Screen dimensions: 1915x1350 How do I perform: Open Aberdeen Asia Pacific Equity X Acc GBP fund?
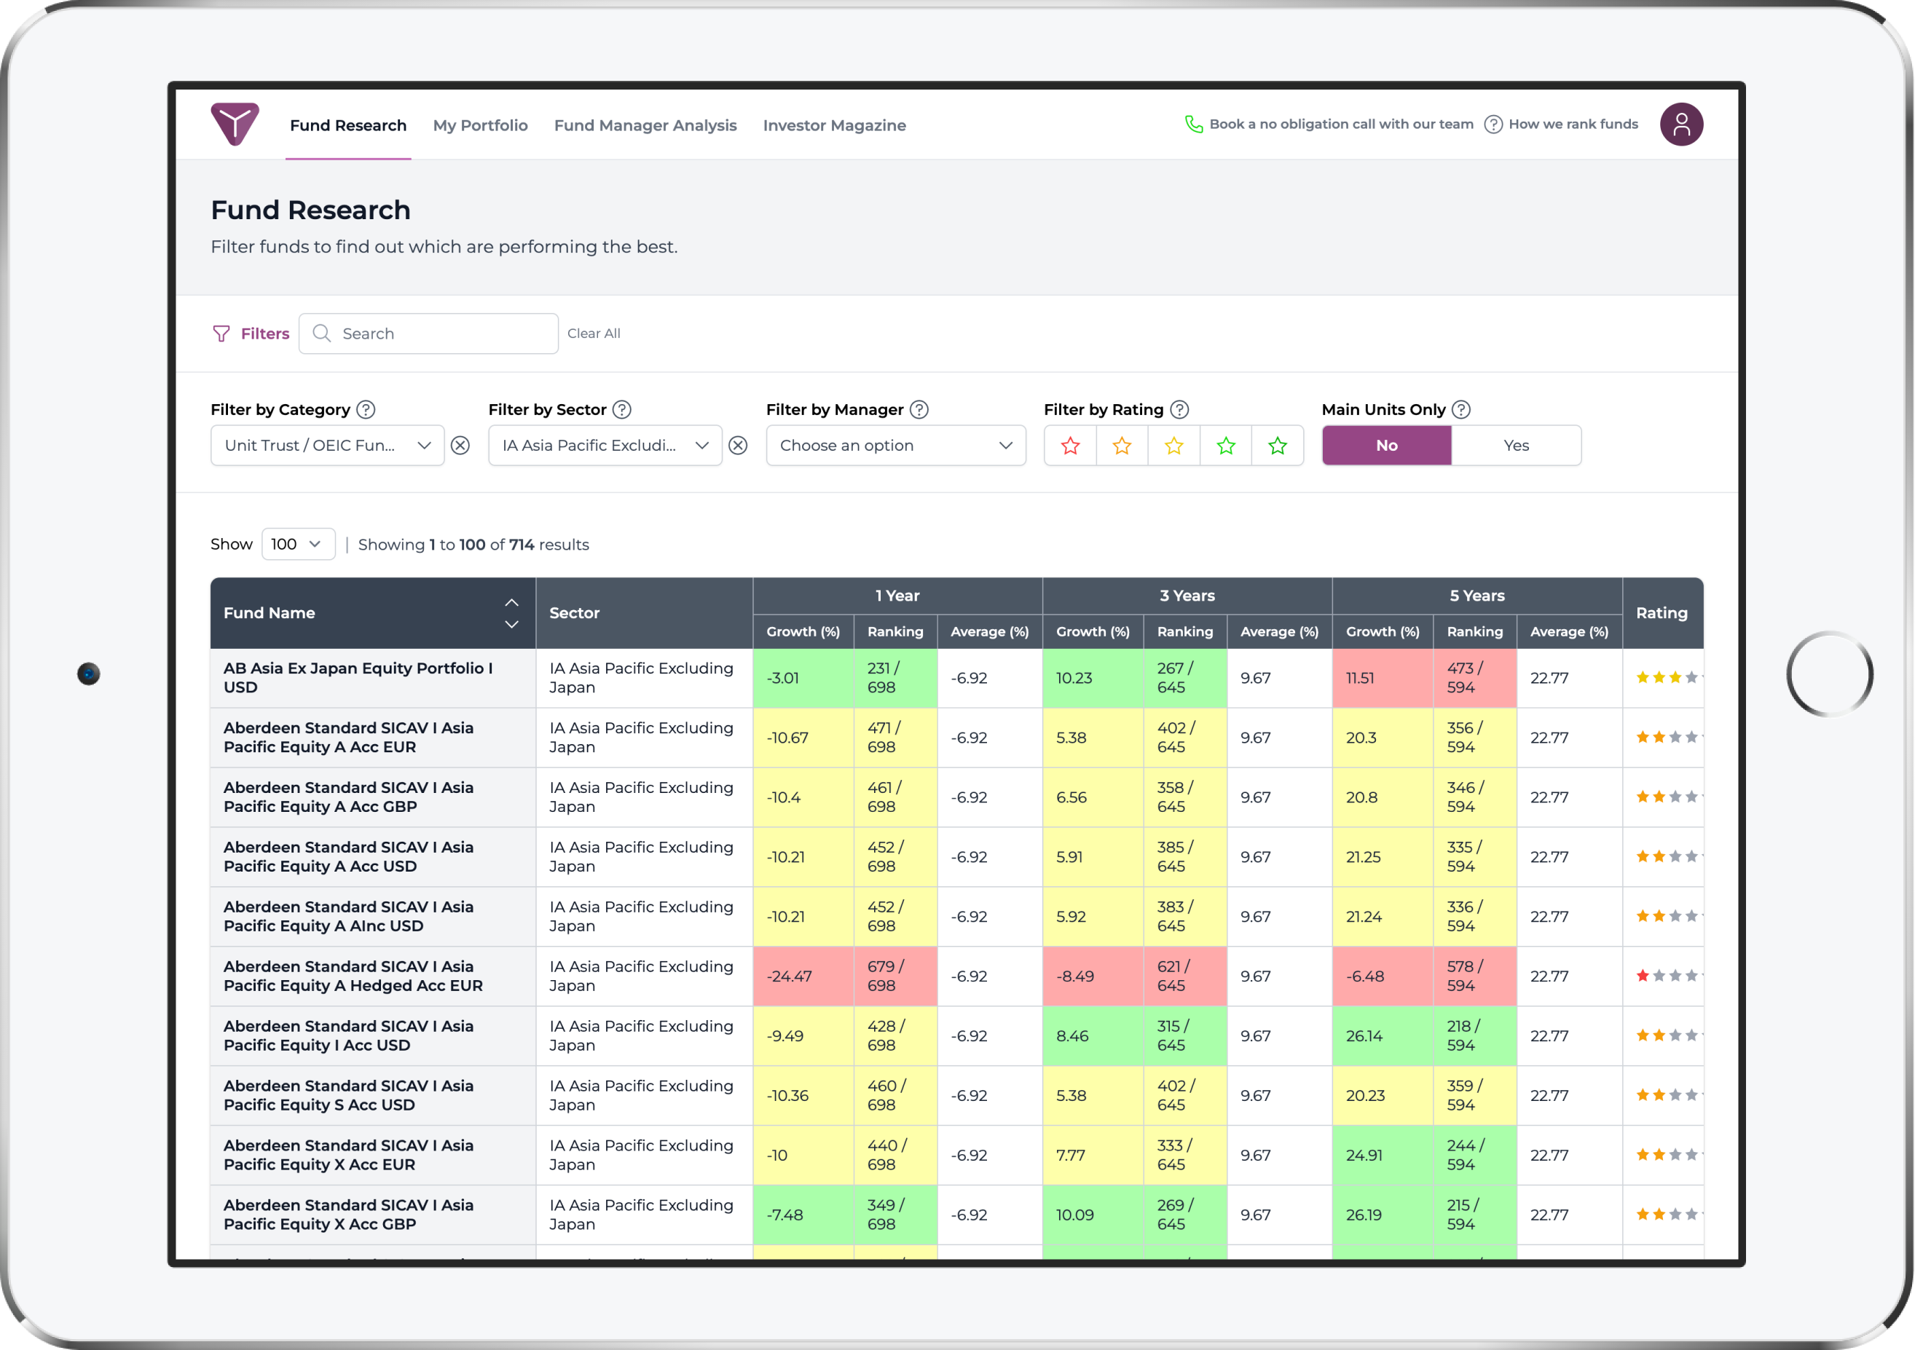coord(347,1214)
